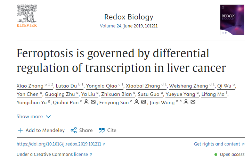Image resolution: width=252 pixels, height=158 pixels.
Task: Click the Redox Biology journal title
Action: pos(129,17)
